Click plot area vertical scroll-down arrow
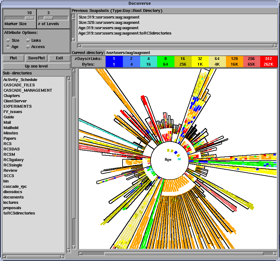This screenshot has width=280, height=261. click(x=74, y=247)
